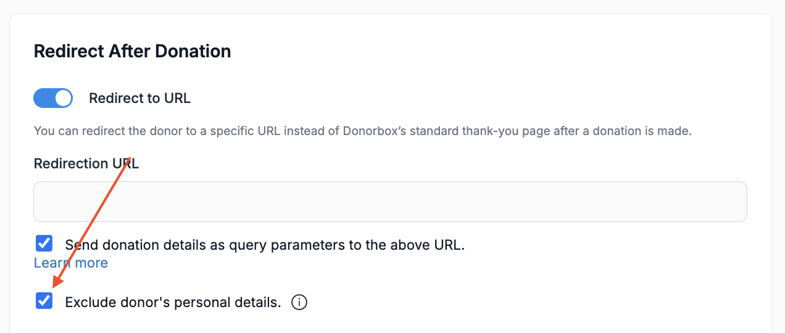
Task: Uncheck Send donation details as query parameters
Action: click(44, 244)
